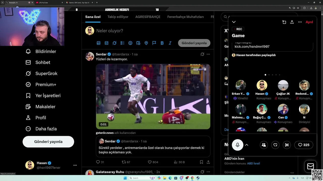The width and height of the screenshot is (323, 181).
Task: Toggle italic text in composer
Action: pos(170,43)
